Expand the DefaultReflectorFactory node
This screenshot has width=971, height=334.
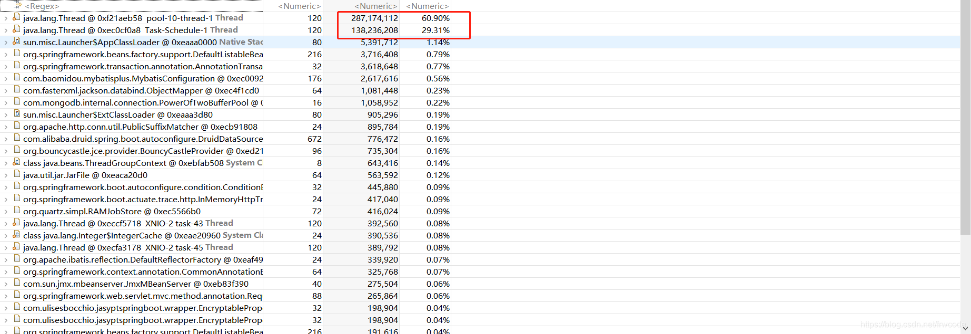(x=5, y=260)
